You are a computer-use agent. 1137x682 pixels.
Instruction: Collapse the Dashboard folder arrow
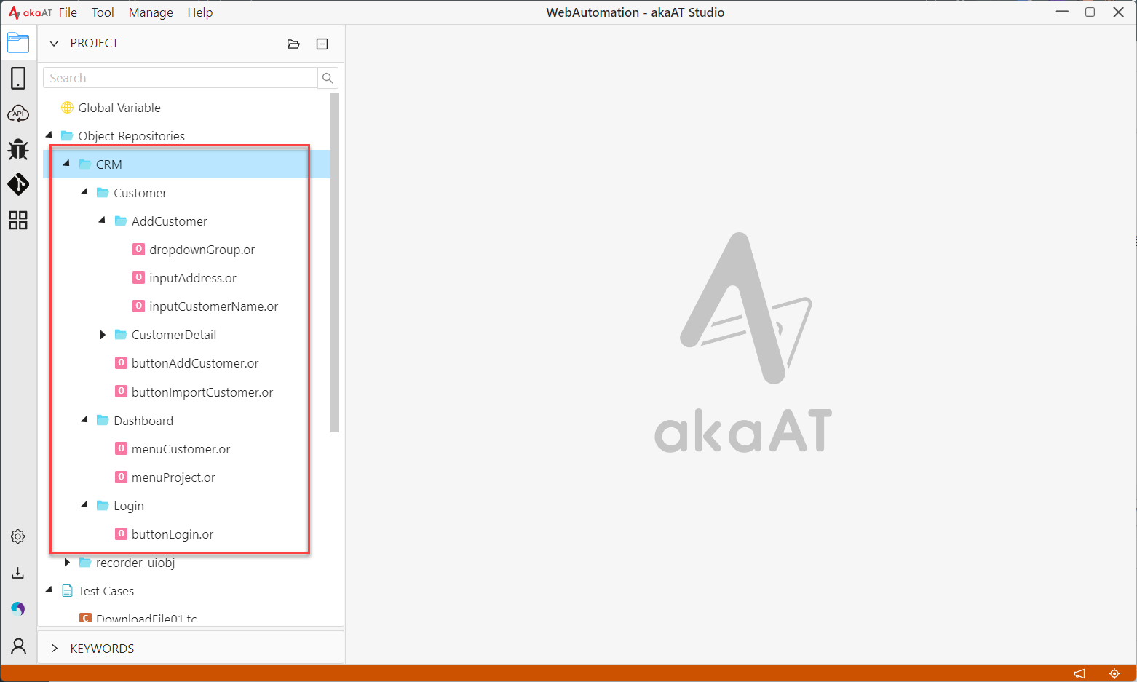(84, 419)
